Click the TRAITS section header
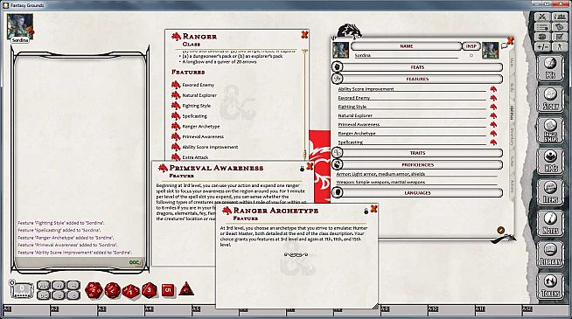This screenshot has width=572, height=319. point(417,153)
